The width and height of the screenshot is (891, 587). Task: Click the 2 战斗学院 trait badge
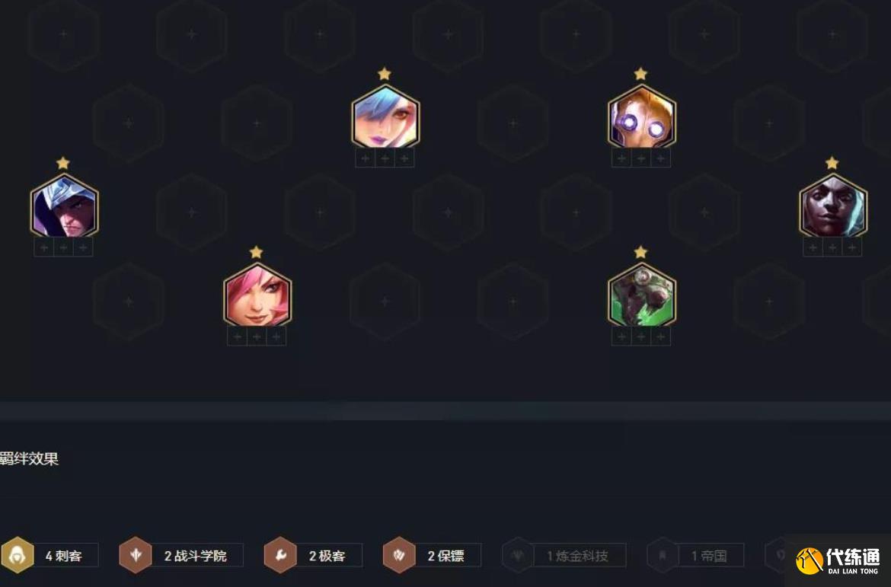pos(181,555)
